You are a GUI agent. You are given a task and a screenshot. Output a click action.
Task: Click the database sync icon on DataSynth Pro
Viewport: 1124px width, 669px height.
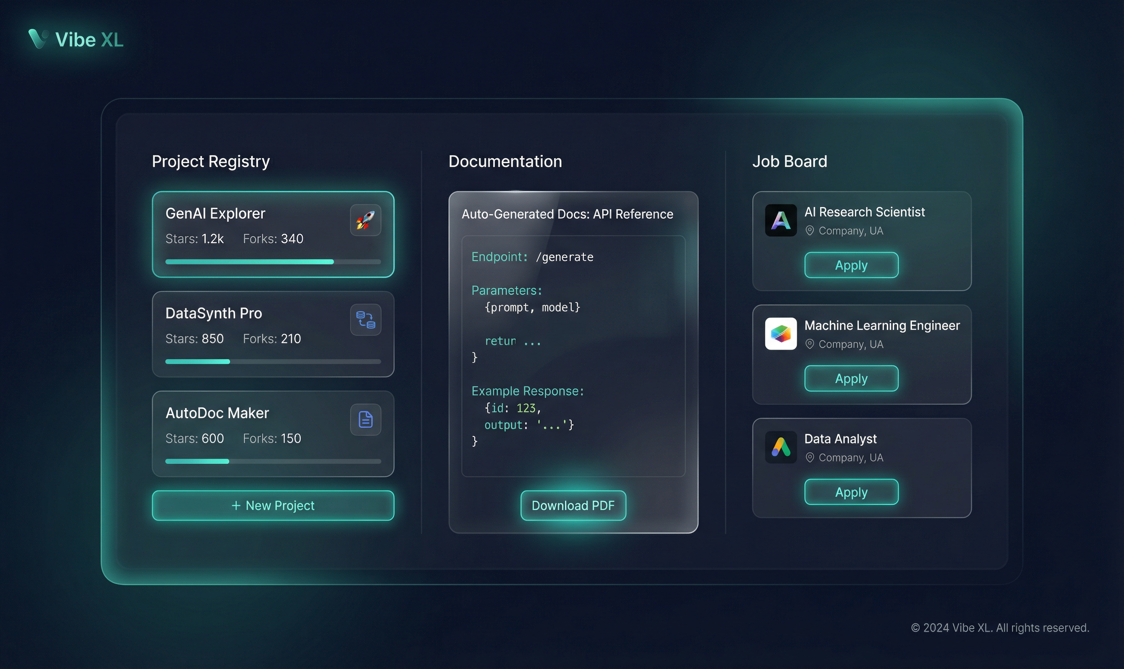(x=365, y=319)
